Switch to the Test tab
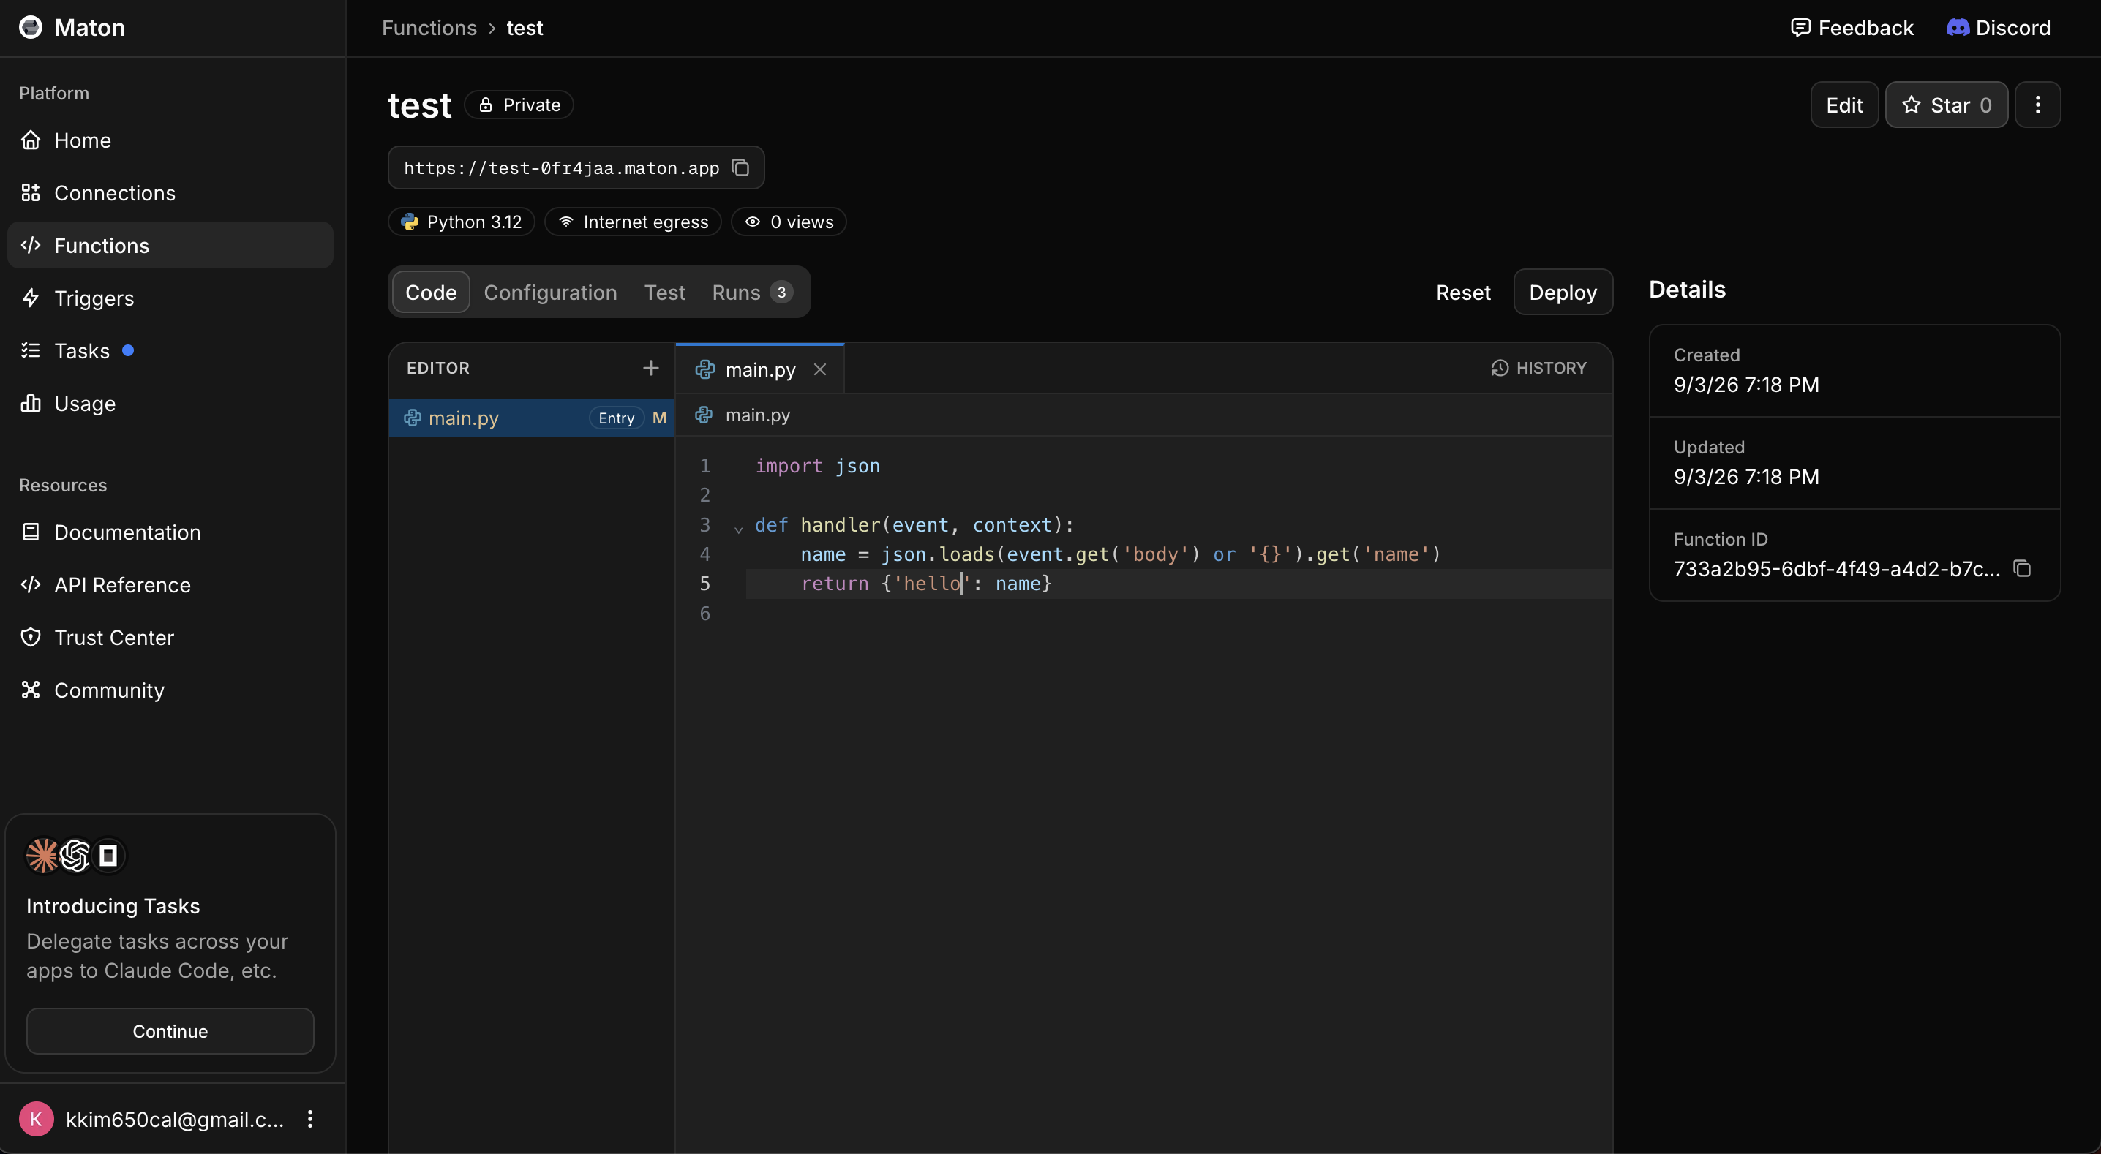This screenshot has width=2101, height=1154. [x=665, y=292]
